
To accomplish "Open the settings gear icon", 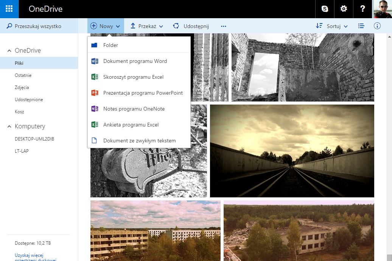I will (344, 9).
